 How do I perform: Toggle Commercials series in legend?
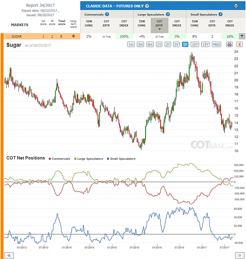coord(59,159)
